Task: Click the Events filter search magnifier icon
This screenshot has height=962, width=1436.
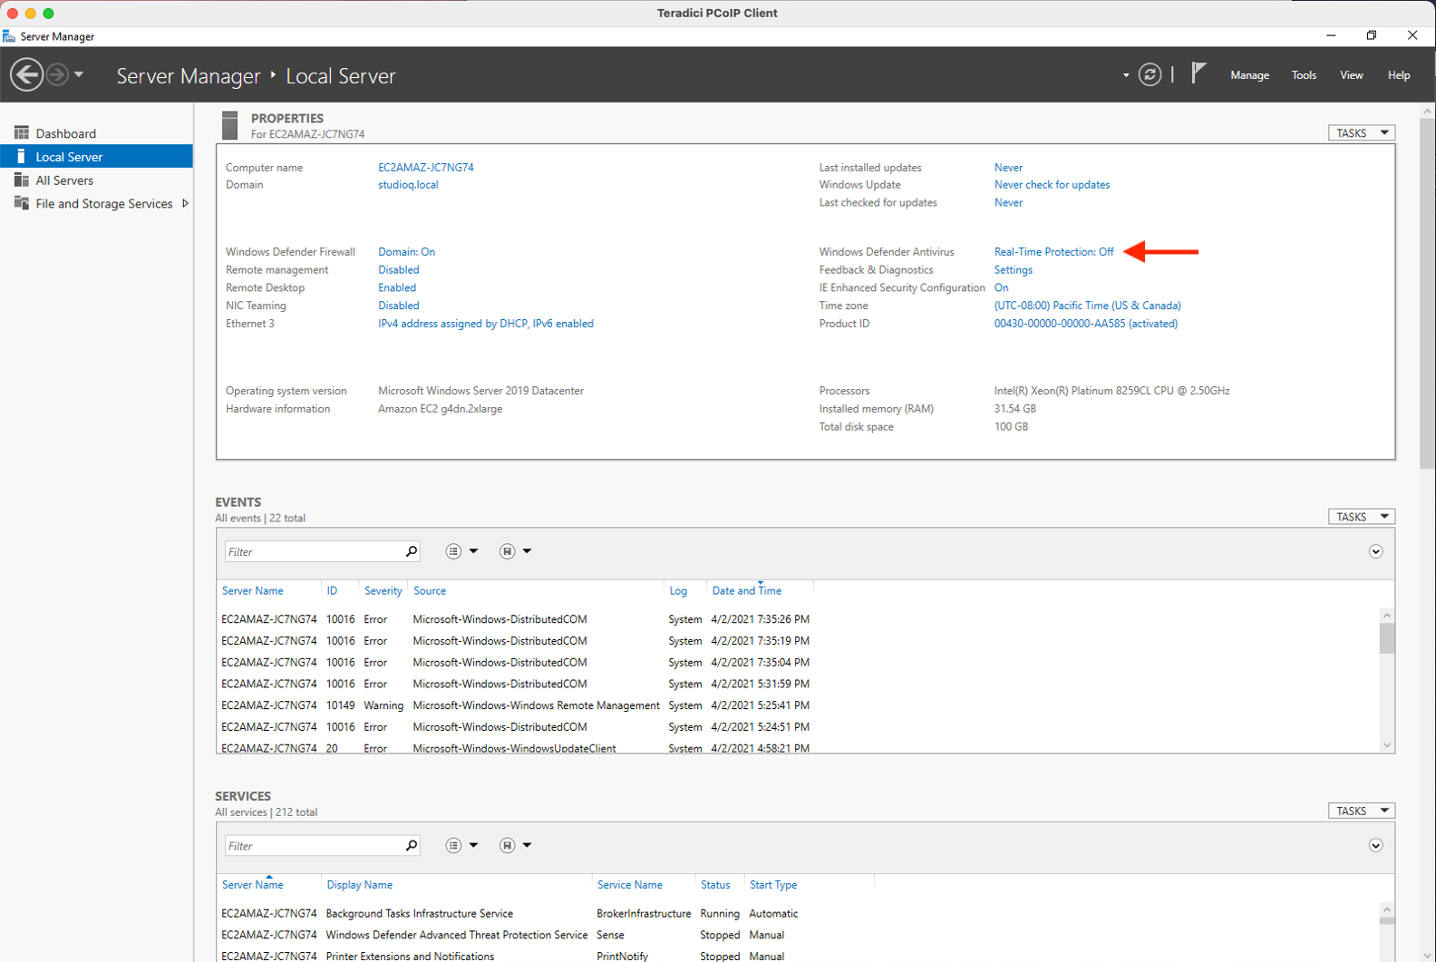Action: [412, 551]
